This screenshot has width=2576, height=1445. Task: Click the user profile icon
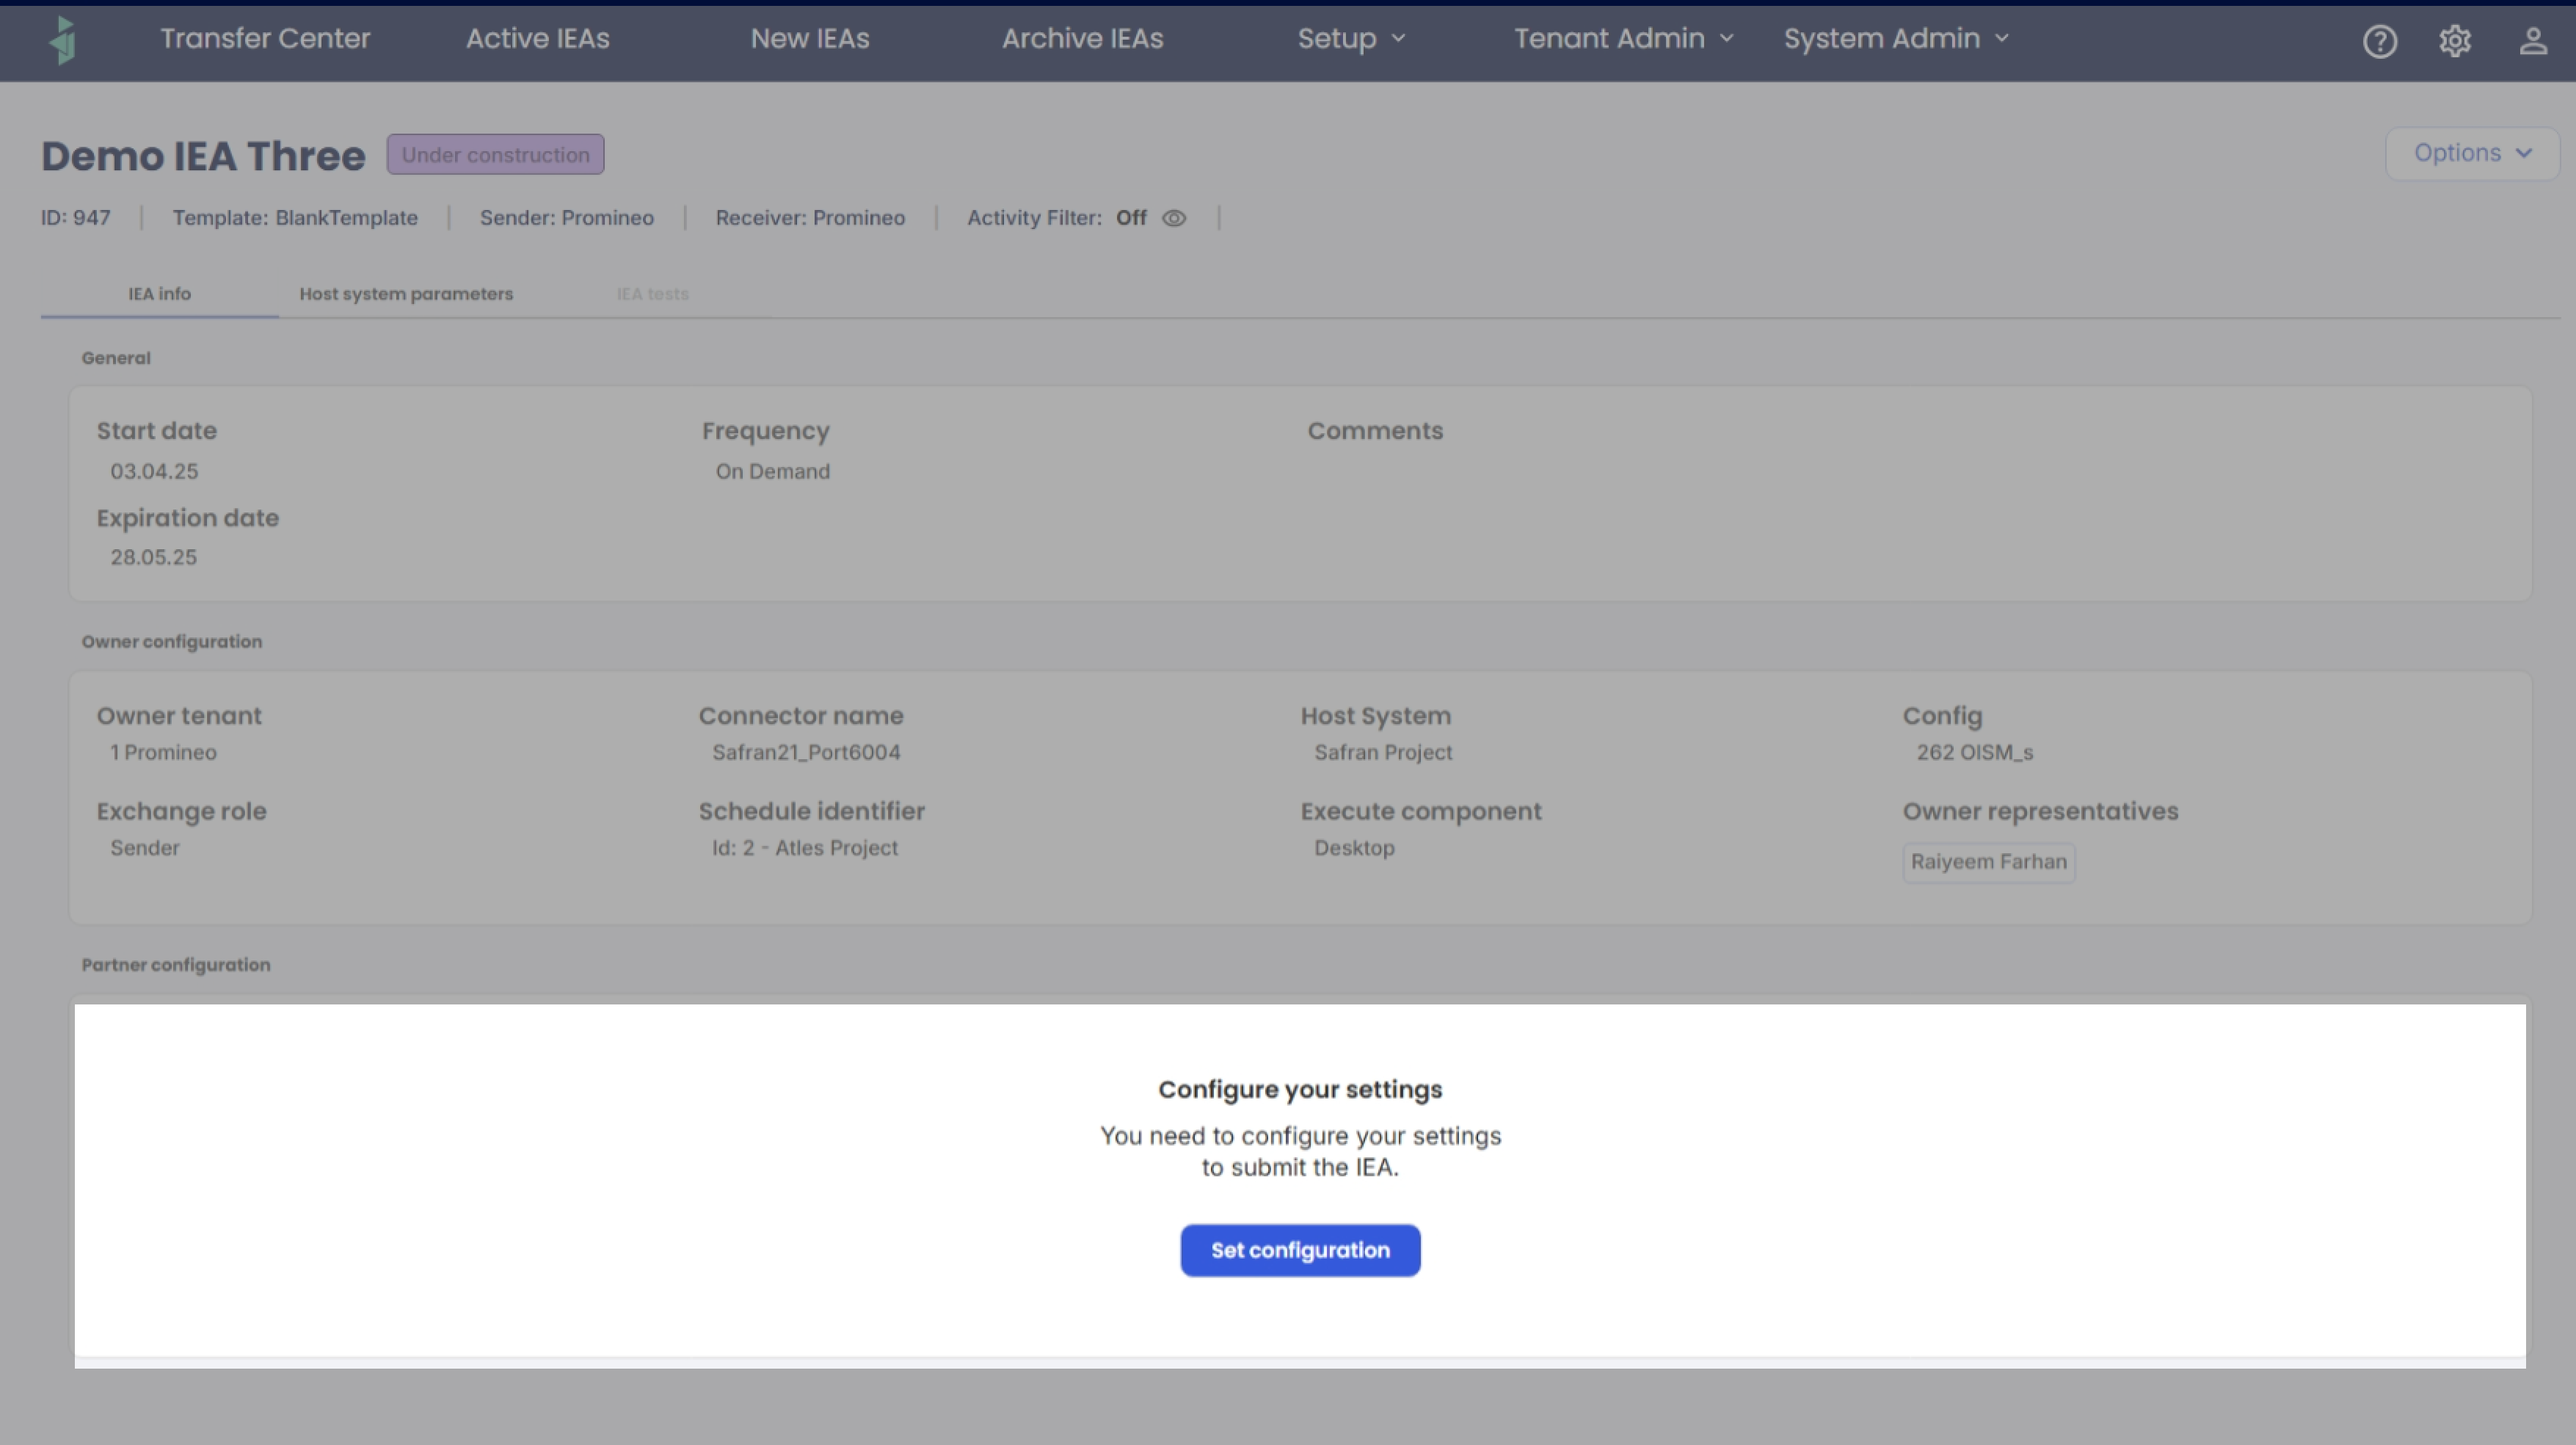[x=2532, y=41]
